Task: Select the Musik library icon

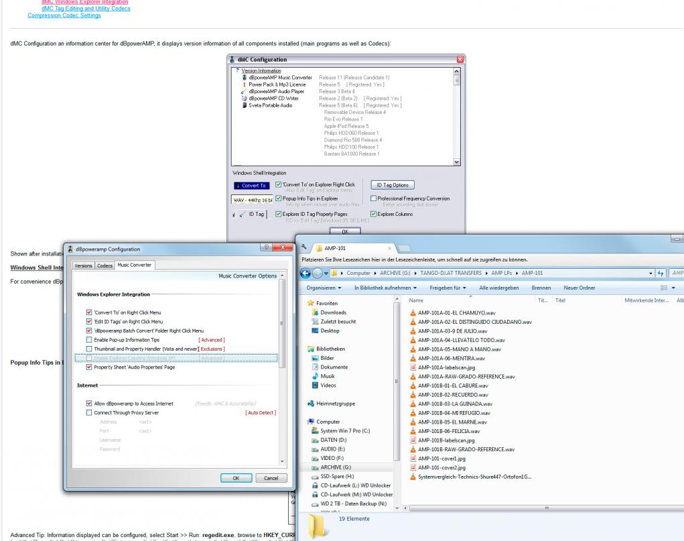Action: (316, 376)
